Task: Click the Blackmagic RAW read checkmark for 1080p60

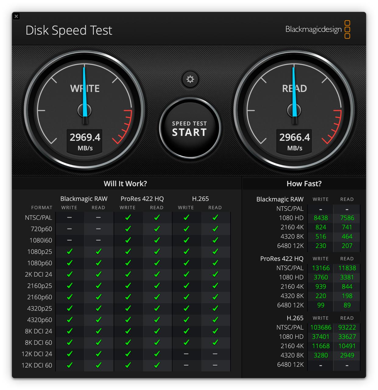Action: 98,263
